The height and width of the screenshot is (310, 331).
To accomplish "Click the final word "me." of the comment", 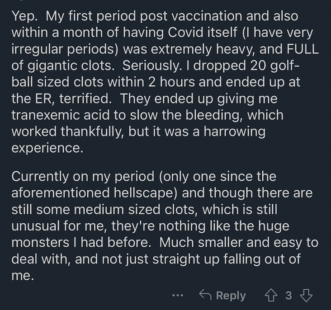I will tap(23, 276).
